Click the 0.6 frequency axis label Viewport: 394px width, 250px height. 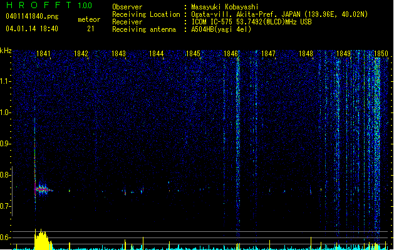click(6, 237)
